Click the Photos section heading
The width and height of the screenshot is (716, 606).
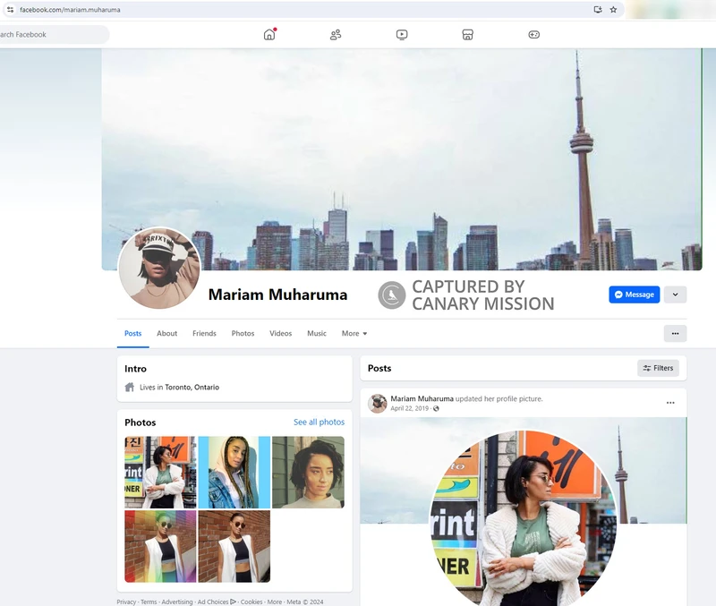coord(141,422)
